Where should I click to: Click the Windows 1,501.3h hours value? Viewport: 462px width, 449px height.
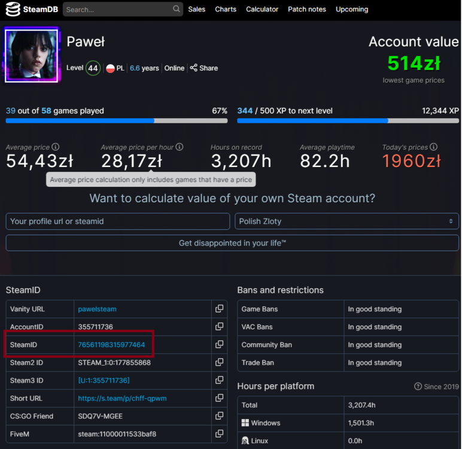coord(361,423)
